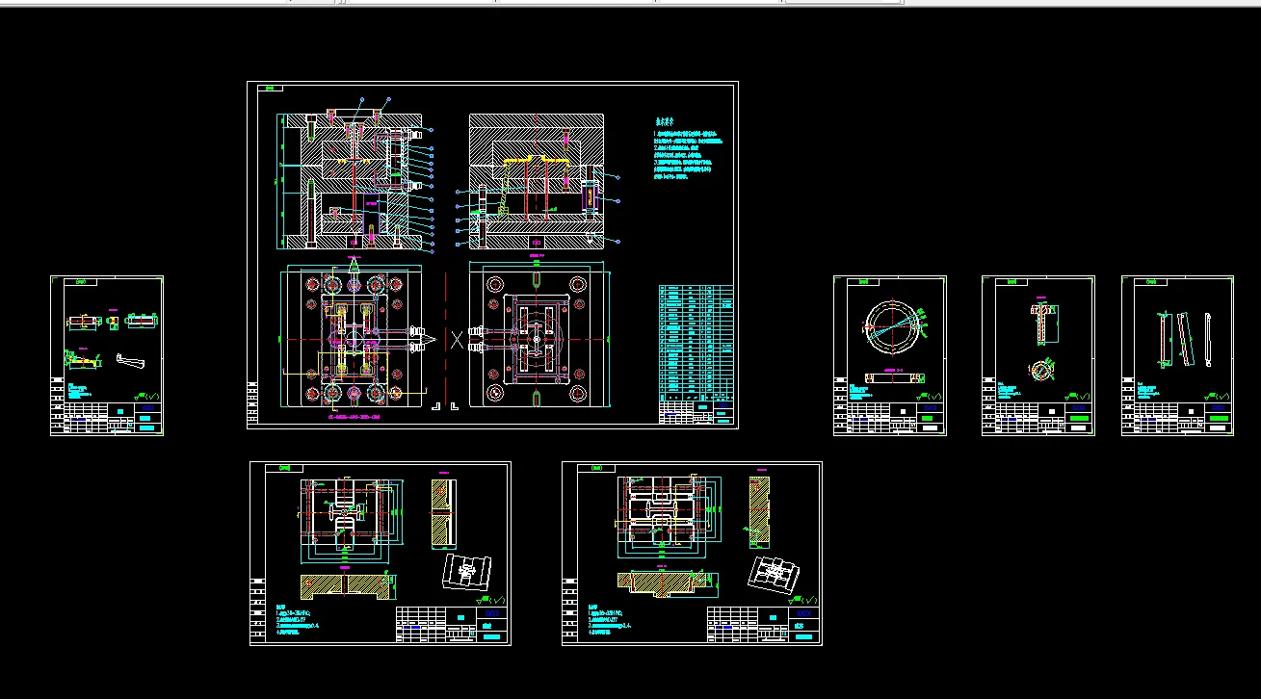
Task: Pick the vertical hatched side section in the bottom-left sheet
Action: click(x=444, y=514)
